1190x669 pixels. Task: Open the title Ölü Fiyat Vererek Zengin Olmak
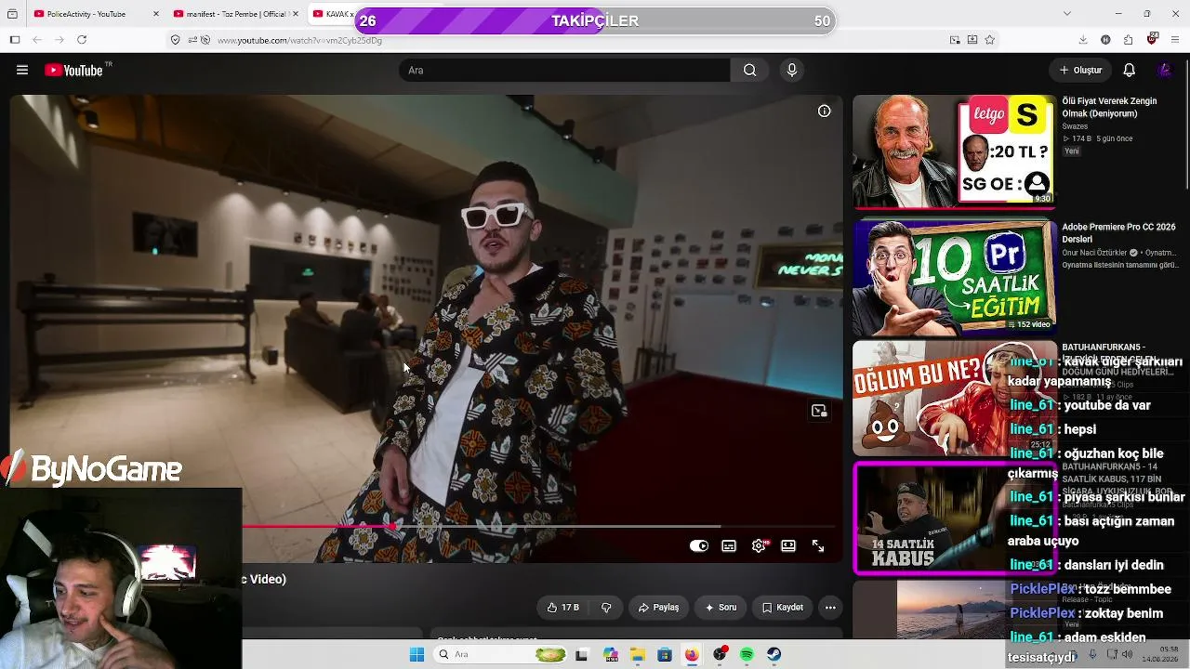click(x=1110, y=107)
